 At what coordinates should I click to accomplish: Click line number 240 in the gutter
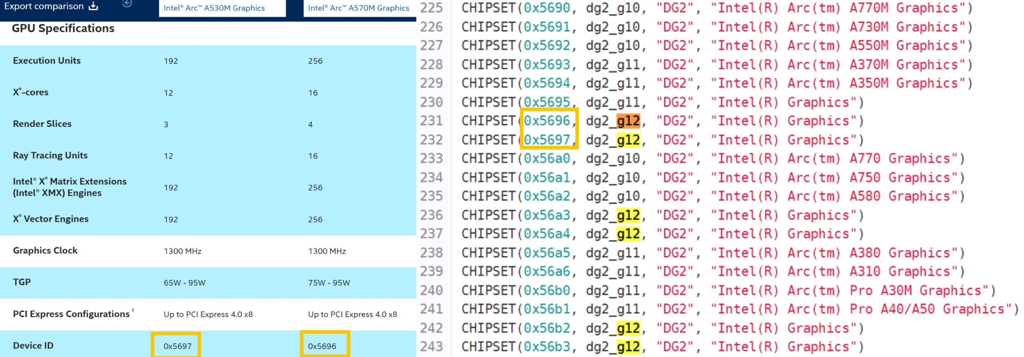tap(431, 290)
